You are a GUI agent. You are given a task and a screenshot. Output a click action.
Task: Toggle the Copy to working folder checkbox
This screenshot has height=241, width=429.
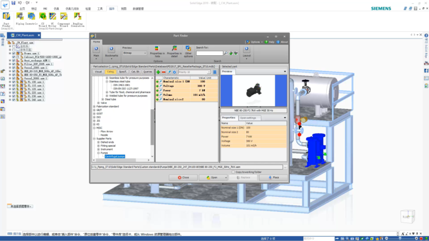tap(233, 172)
